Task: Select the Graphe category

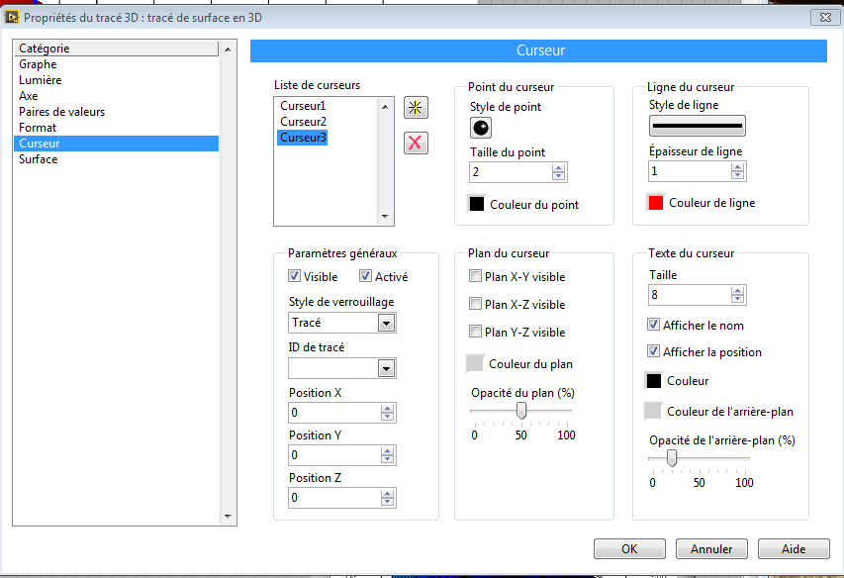Action: 116,64
